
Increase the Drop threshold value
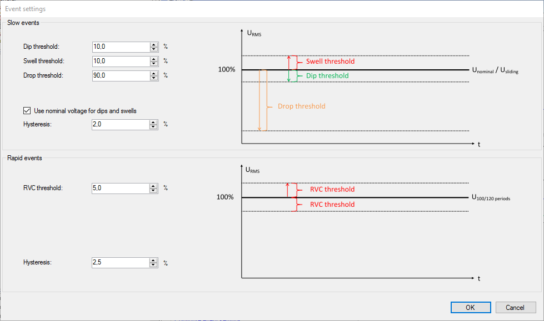[154, 73]
